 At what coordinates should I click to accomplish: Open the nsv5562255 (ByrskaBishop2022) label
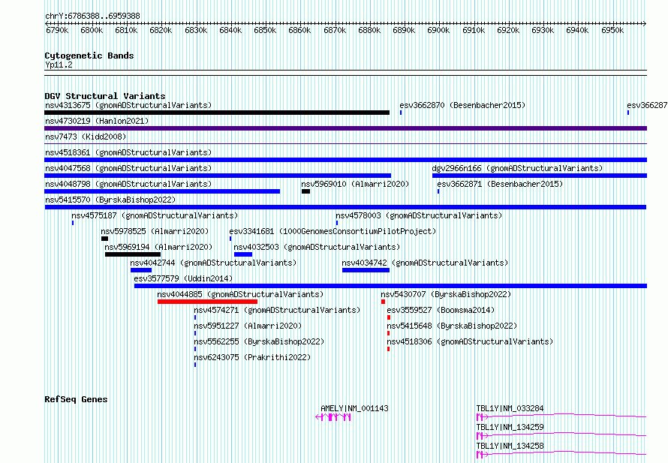click(x=259, y=341)
